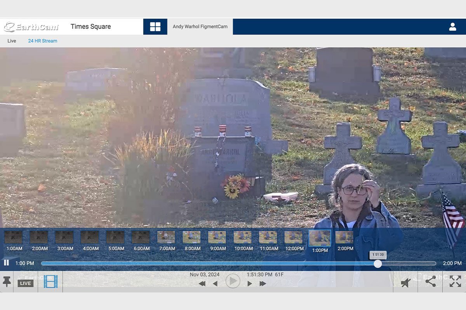Select the Andy Warhol FigmentCam tab
This screenshot has height=310, width=466.
pos(200,27)
